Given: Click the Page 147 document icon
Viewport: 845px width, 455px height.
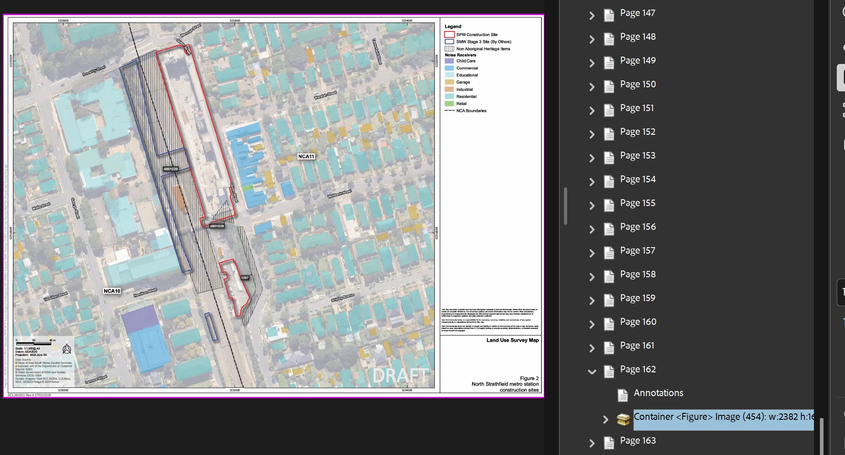Looking at the screenshot, I should [609, 15].
